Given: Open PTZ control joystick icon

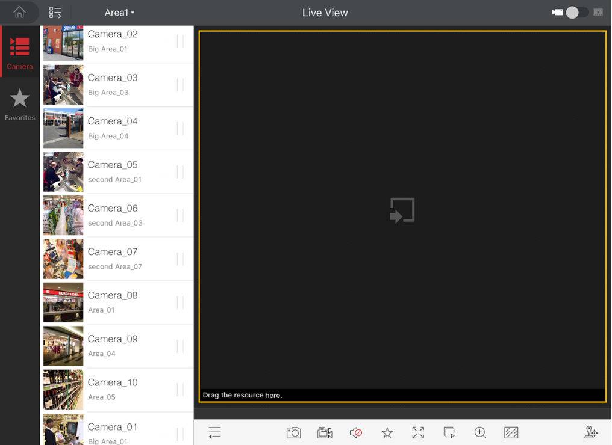Looking at the screenshot, I should click(591, 433).
